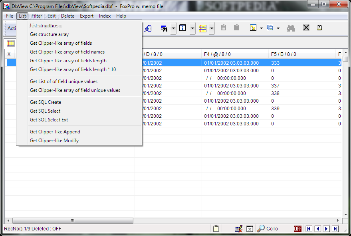Choose Get SQL Select Ext
Screen dimensions: 351x236
click(x=79, y=120)
